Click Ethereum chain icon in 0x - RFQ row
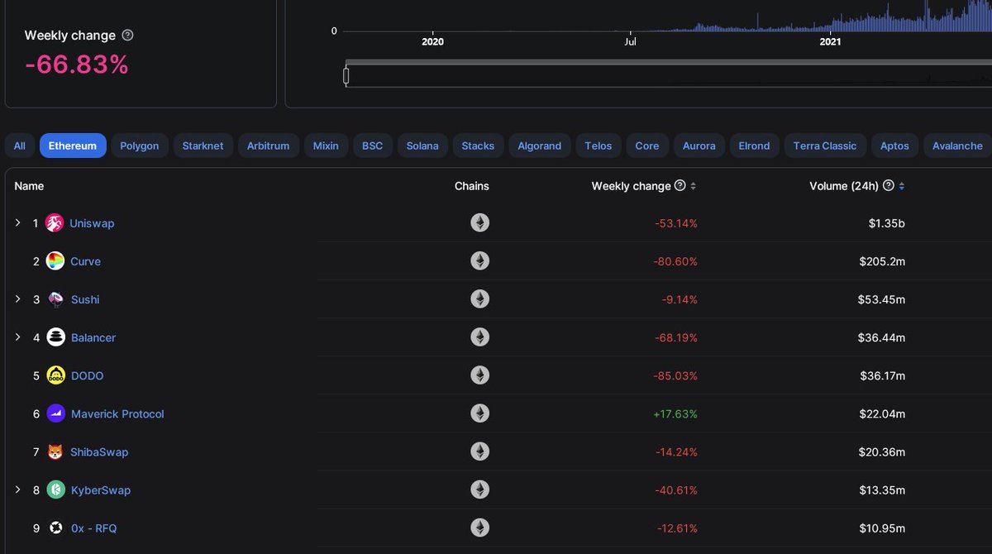This screenshot has width=992, height=554. click(x=480, y=528)
